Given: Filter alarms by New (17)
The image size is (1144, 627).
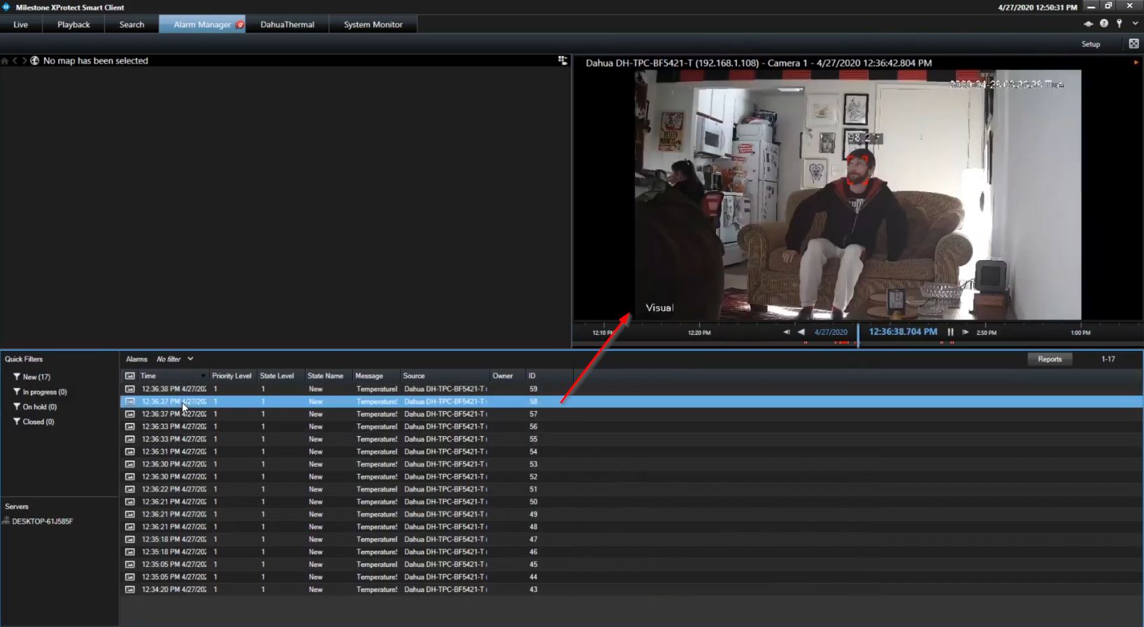Looking at the screenshot, I should pos(36,377).
